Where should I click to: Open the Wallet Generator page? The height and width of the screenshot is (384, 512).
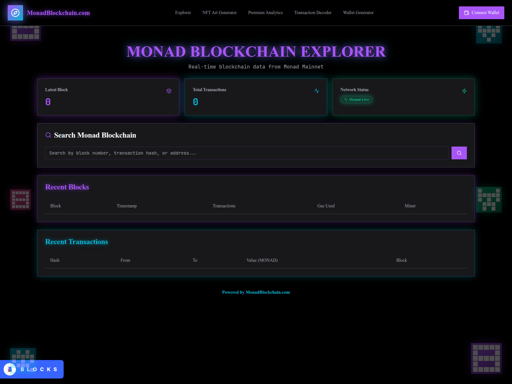click(358, 12)
